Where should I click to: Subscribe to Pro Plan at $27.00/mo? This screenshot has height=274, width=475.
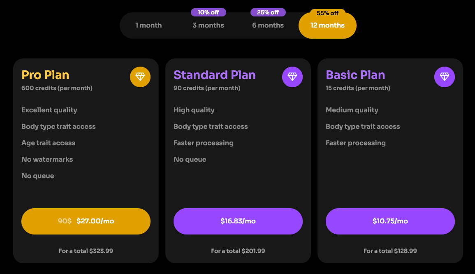tap(86, 221)
